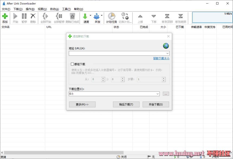
Task: Open the Concurrency (并发) dropdown arrow
Action: (x=102, y=16)
